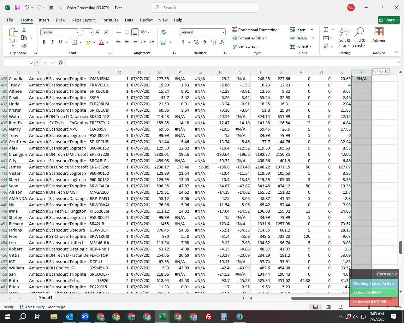404x323 pixels.
Task: Toggle Bold formatting
Action: point(44,42)
